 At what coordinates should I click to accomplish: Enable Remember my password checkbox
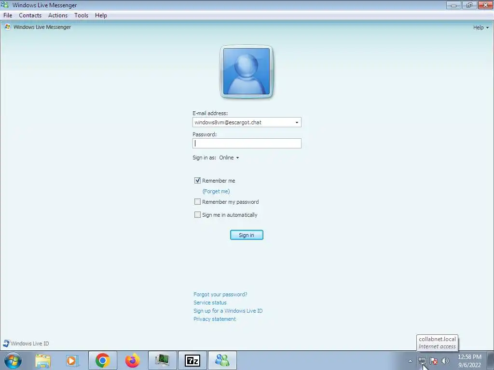click(197, 202)
